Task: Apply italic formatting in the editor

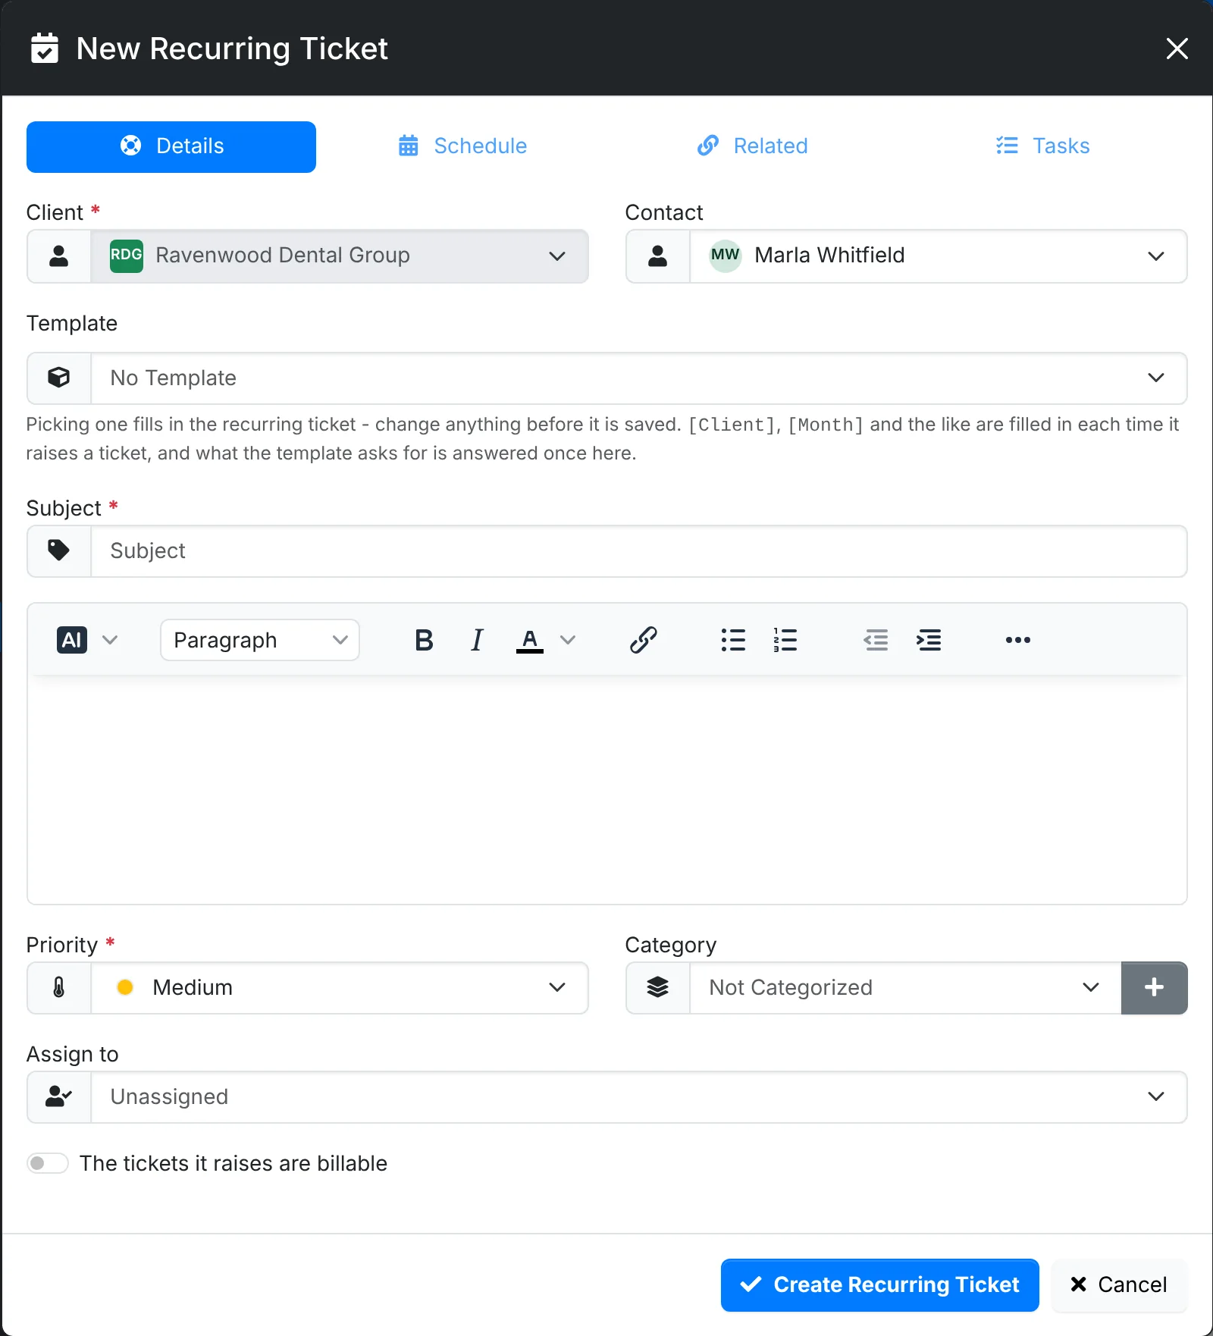Action: click(x=477, y=640)
